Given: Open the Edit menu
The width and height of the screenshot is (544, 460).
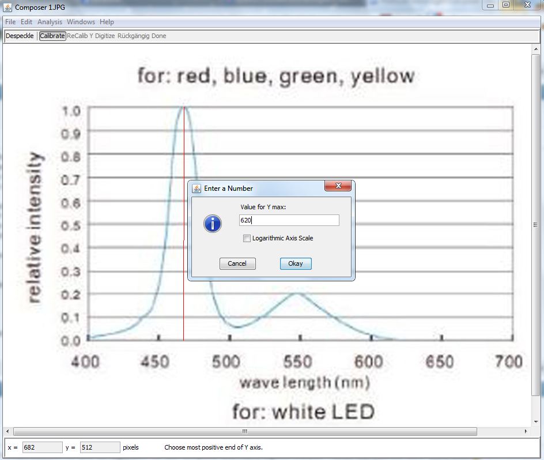Looking at the screenshot, I should click(27, 22).
